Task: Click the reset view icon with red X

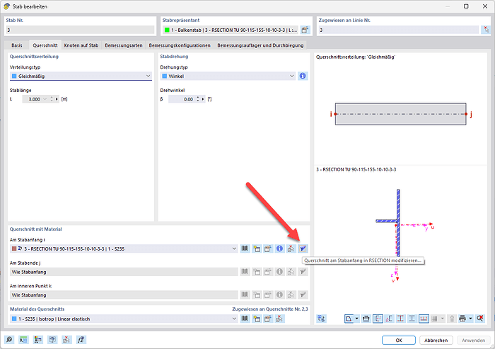Action: (481, 319)
